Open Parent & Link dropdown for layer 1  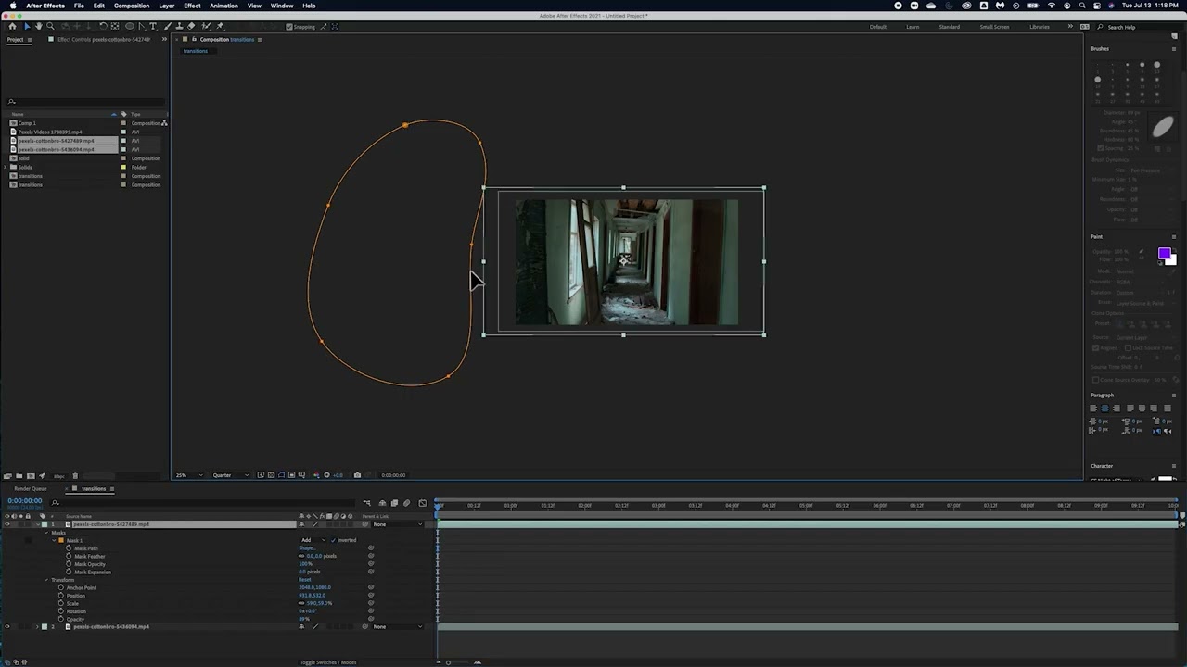point(397,524)
